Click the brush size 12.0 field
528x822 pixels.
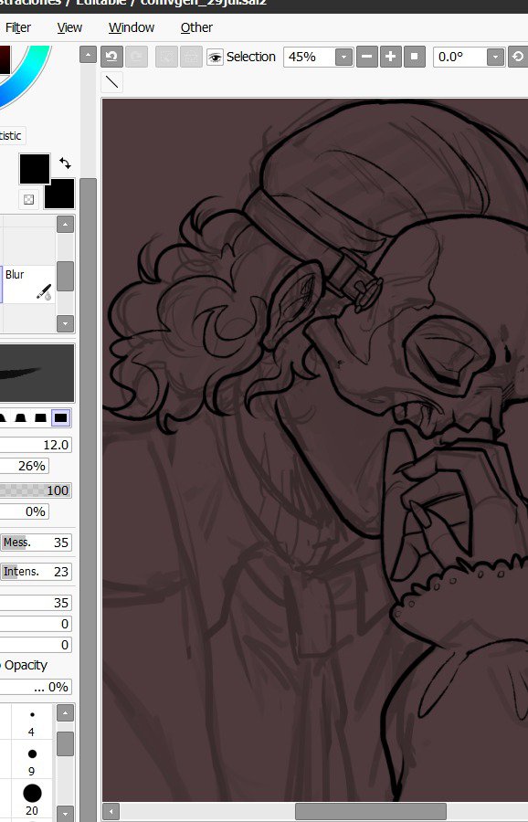36,445
